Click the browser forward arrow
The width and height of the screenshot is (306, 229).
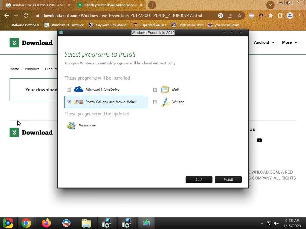[16, 16]
